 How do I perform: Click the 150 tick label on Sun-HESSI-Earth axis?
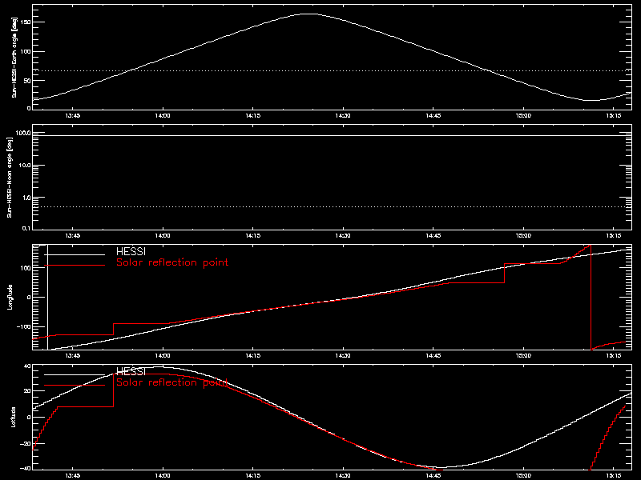pyautogui.click(x=26, y=22)
